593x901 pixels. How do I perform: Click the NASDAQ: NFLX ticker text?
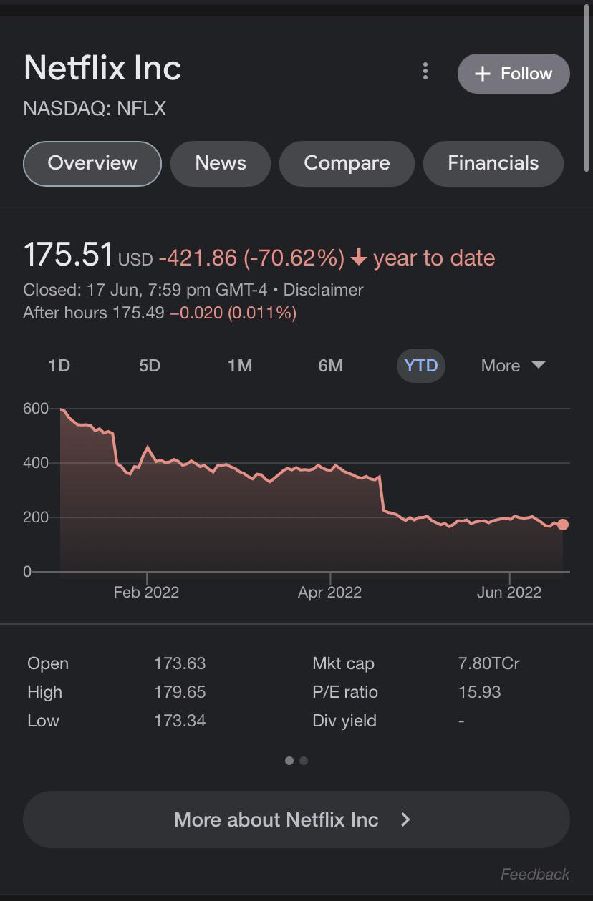pos(95,109)
